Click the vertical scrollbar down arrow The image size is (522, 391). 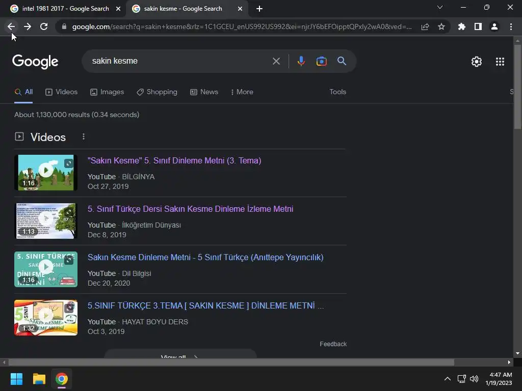tap(517, 353)
